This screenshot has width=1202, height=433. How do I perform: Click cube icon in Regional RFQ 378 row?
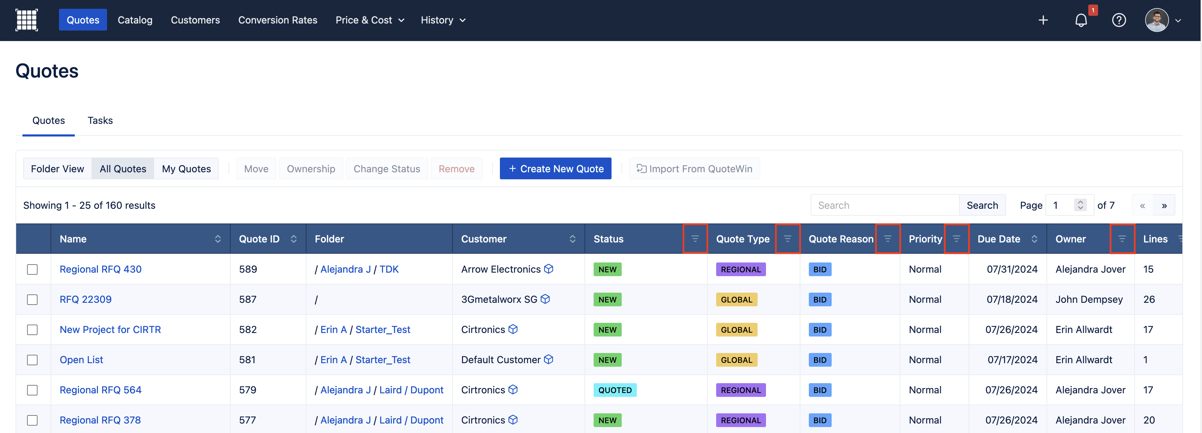(513, 419)
